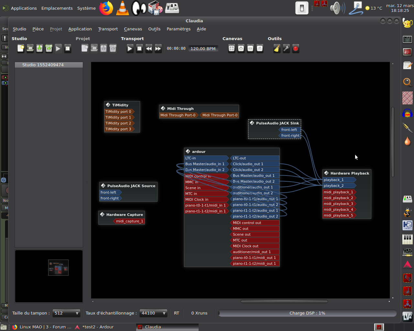
Task: Select the PulseAudio JACK Sink box
Action: 277,123
